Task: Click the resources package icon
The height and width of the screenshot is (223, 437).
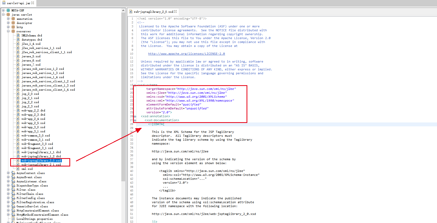Action: tap(13, 31)
